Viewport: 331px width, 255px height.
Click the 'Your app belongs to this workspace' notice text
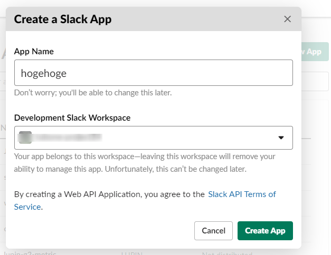click(145, 163)
